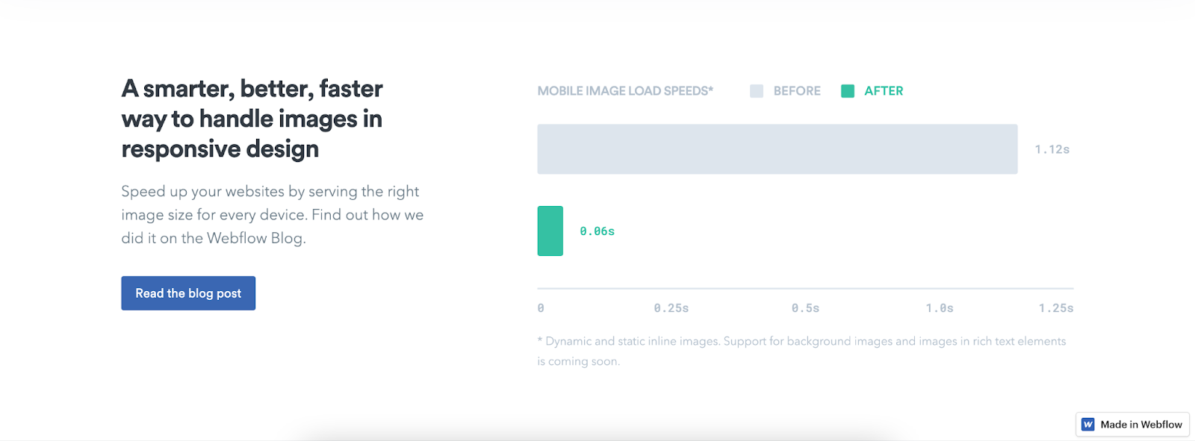Click the gray 1.12s before bar
1195x441 pixels.
777,149
